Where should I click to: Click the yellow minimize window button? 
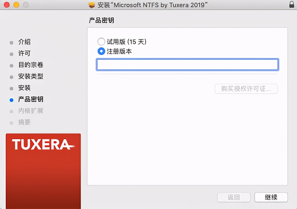pos(16,5)
